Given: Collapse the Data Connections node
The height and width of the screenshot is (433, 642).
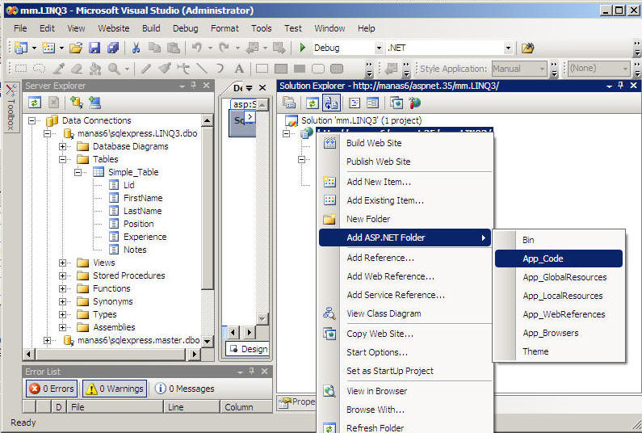Looking at the screenshot, I should coord(32,120).
